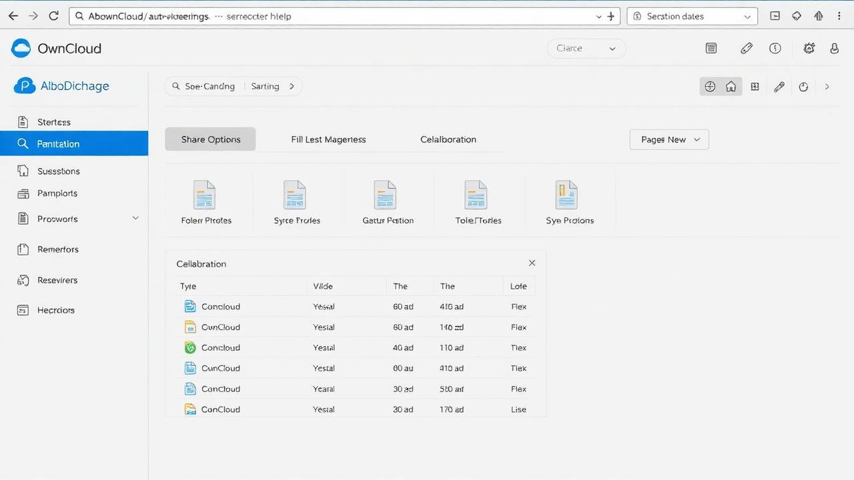
Task: Click the circled plus icon in view toolbar
Action: click(x=710, y=87)
